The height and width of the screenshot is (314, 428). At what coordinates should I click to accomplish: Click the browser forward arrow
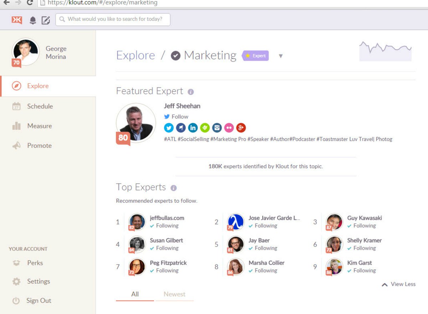pos(18,2)
